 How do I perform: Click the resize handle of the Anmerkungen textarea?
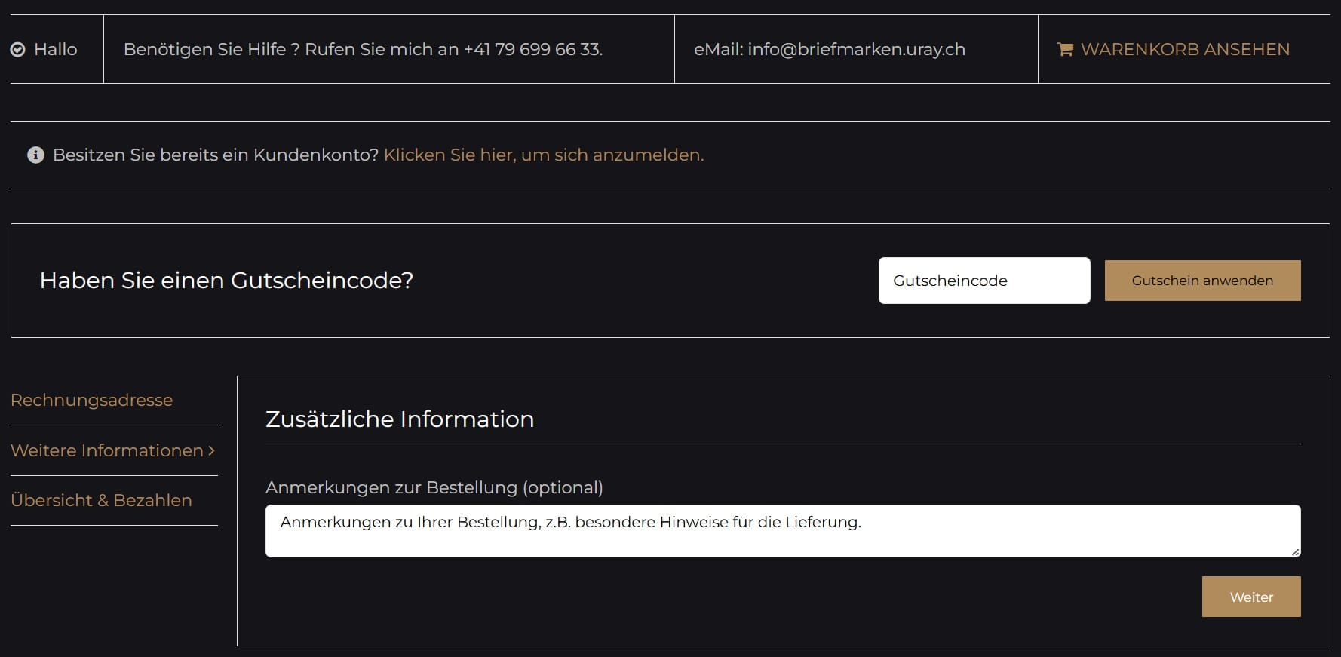(1295, 552)
